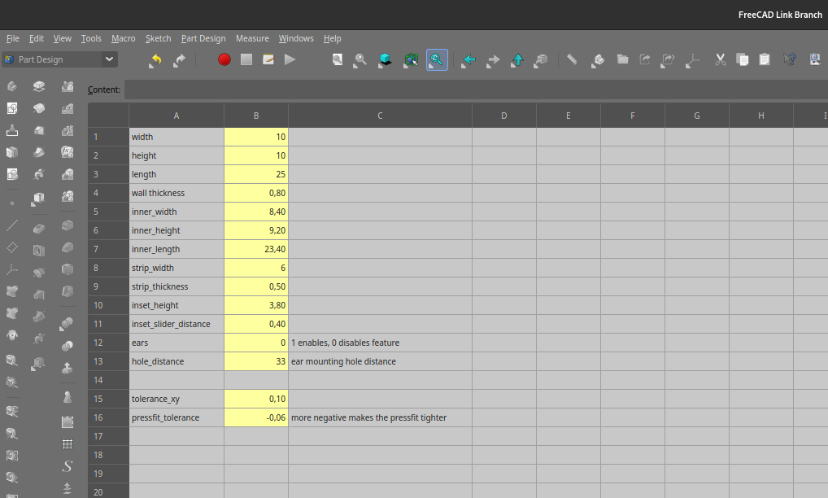Select the 'inner_length' label cell
The image size is (828, 498).
[176, 249]
